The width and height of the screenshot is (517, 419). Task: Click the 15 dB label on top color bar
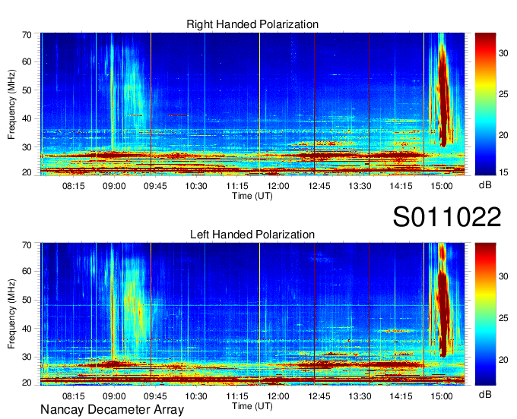point(503,172)
